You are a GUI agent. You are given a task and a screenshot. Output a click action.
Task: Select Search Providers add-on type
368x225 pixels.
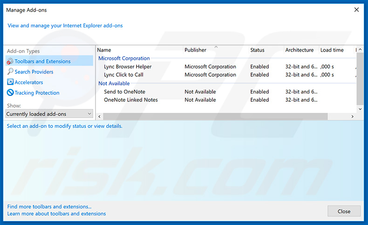coord(34,72)
